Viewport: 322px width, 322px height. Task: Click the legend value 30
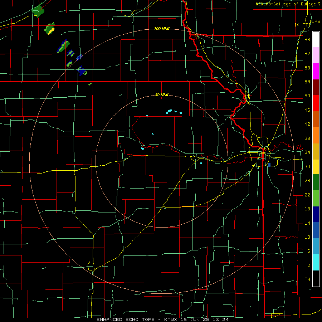coord(307,166)
